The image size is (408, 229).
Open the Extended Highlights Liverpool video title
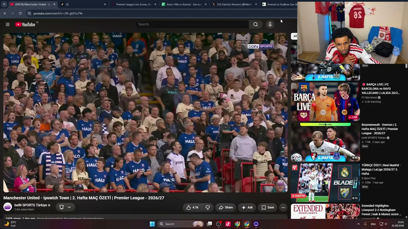point(381,210)
